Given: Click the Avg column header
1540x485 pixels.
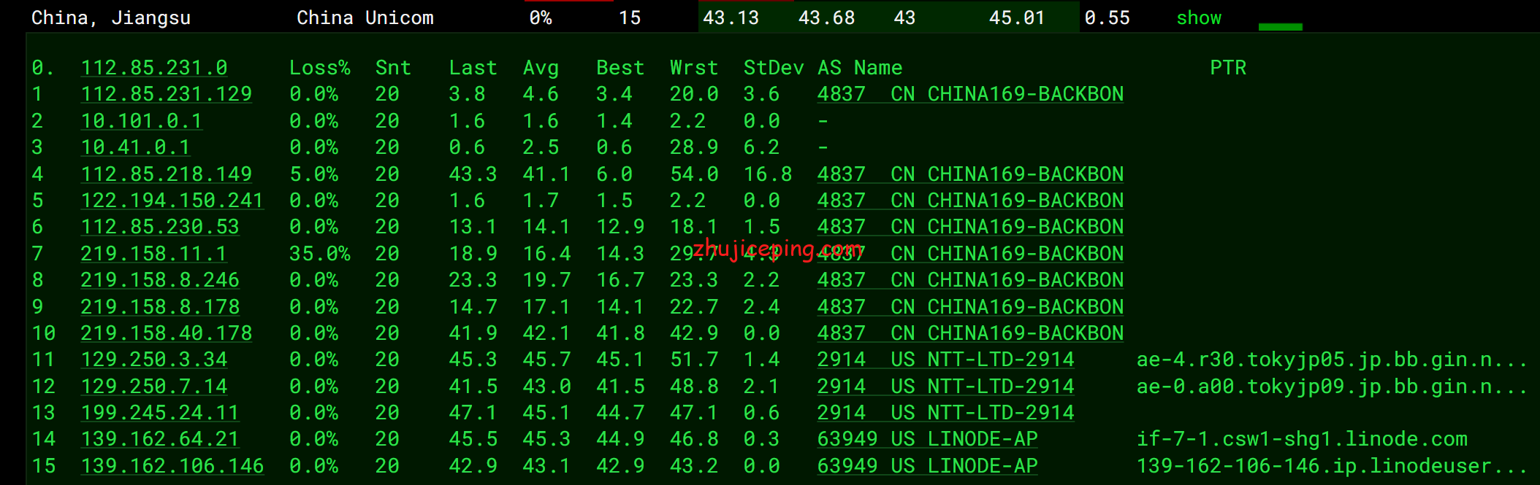Looking at the screenshot, I should point(541,68).
